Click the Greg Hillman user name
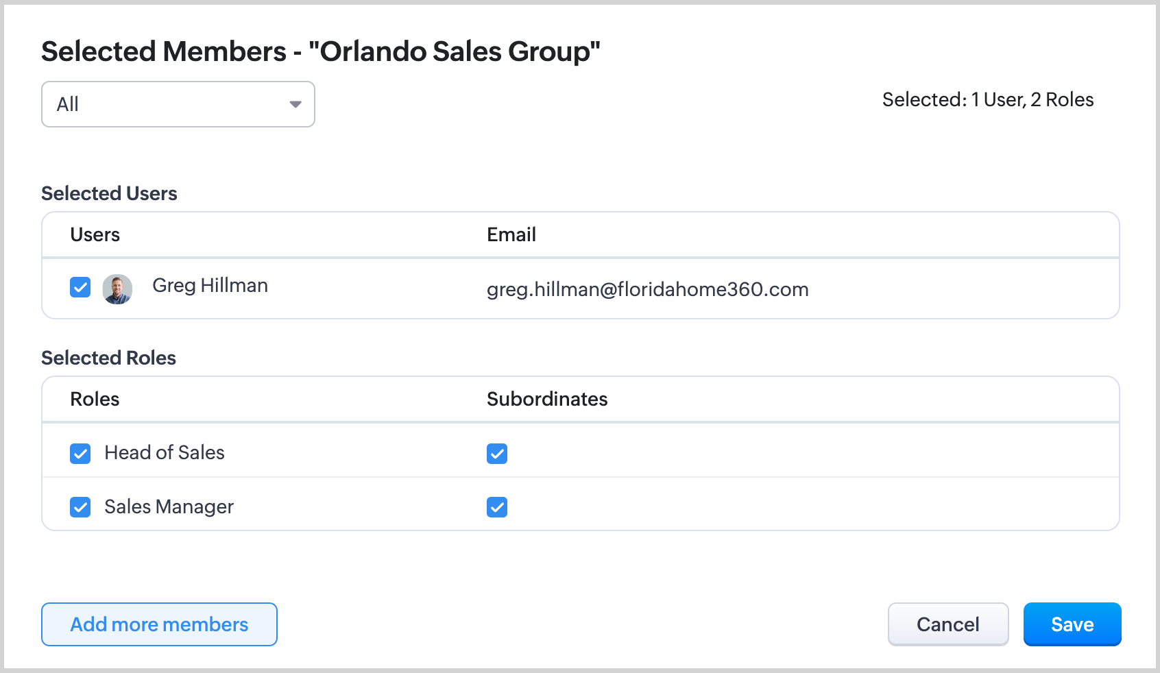 (210, 286)
